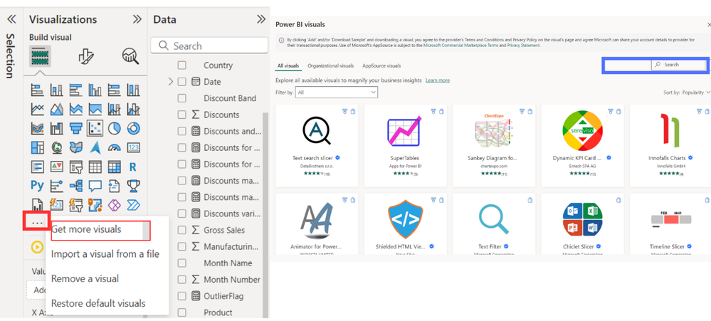Select the table visual icon

pos(95,167)
